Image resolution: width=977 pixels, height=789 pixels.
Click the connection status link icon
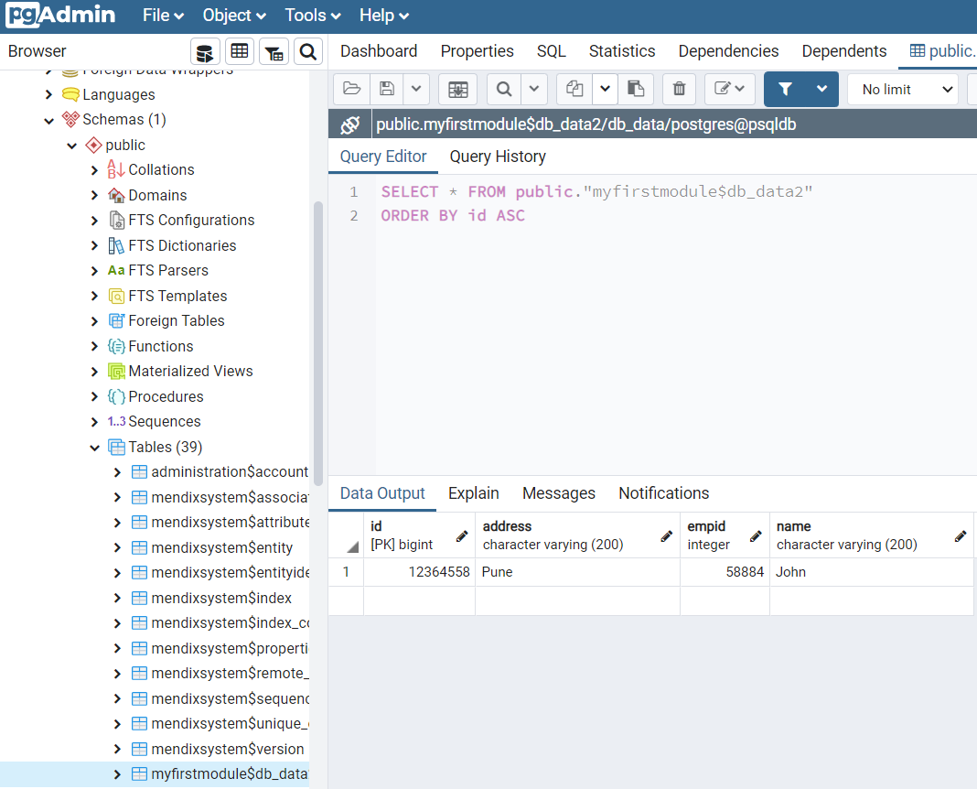point(350,124)
